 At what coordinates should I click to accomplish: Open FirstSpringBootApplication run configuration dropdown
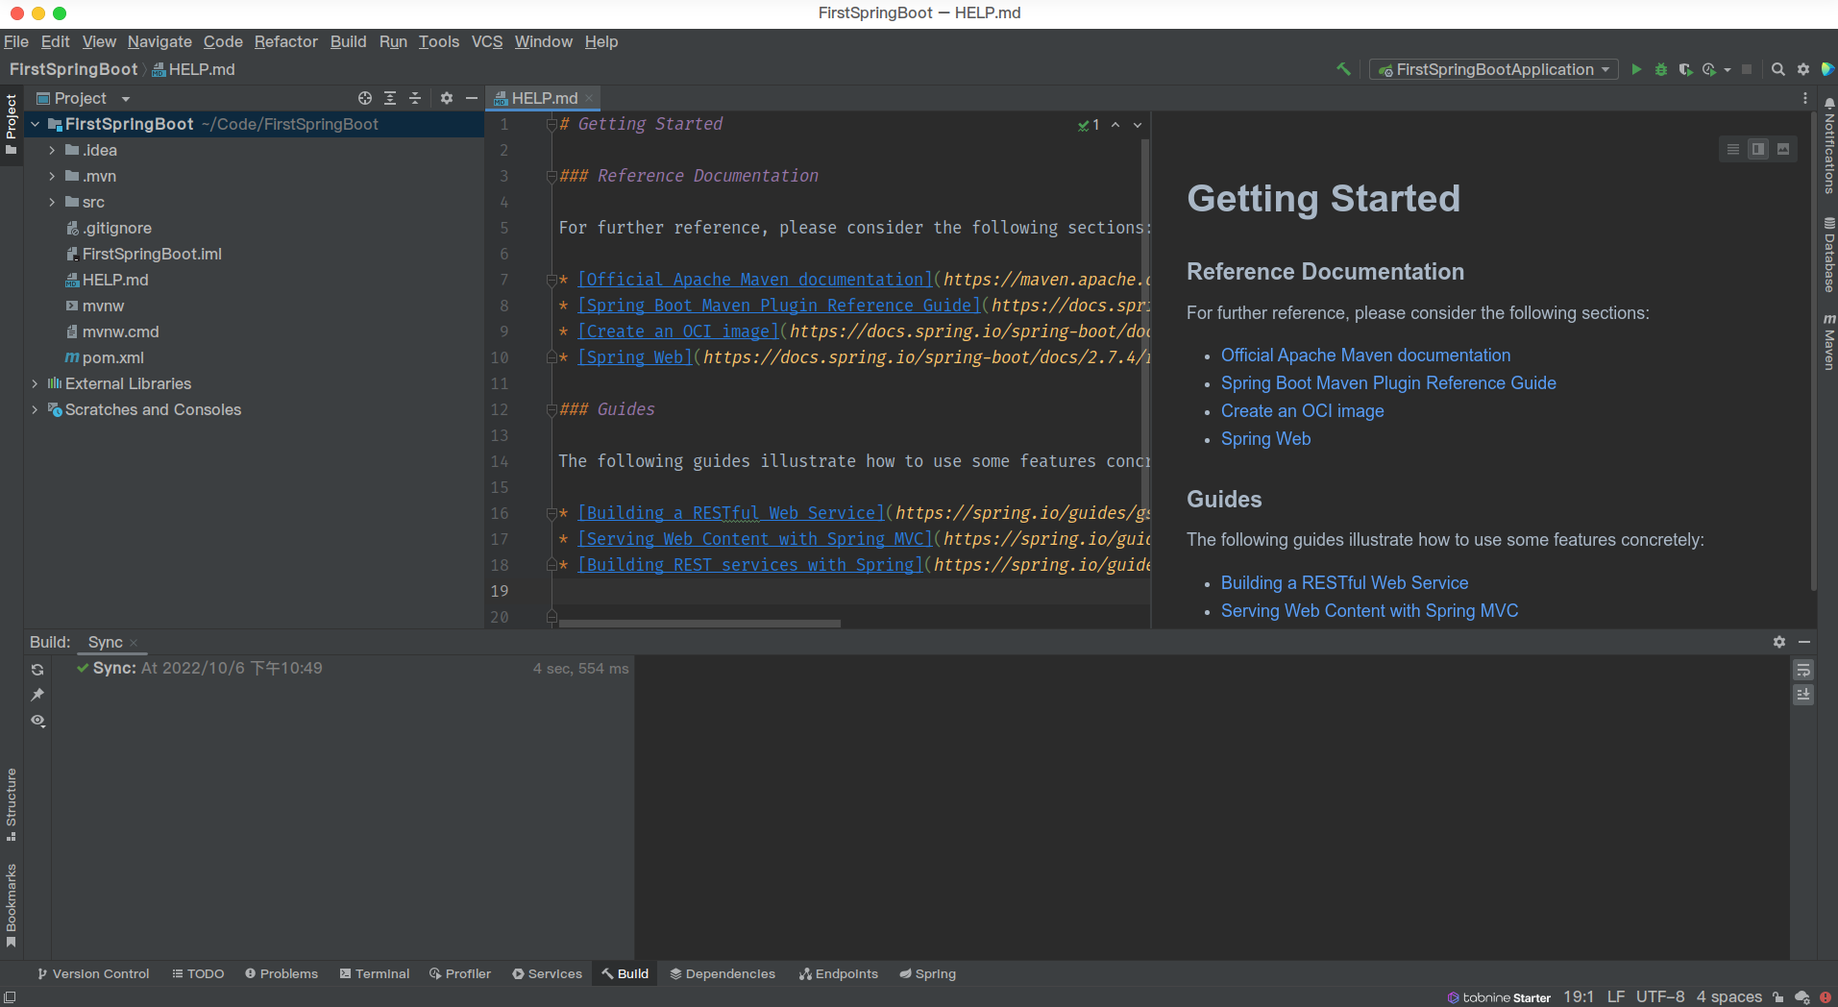(x=1493, y=69)
